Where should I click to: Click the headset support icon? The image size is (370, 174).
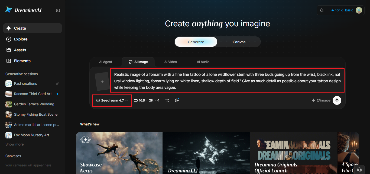click(x=359, y=170)
